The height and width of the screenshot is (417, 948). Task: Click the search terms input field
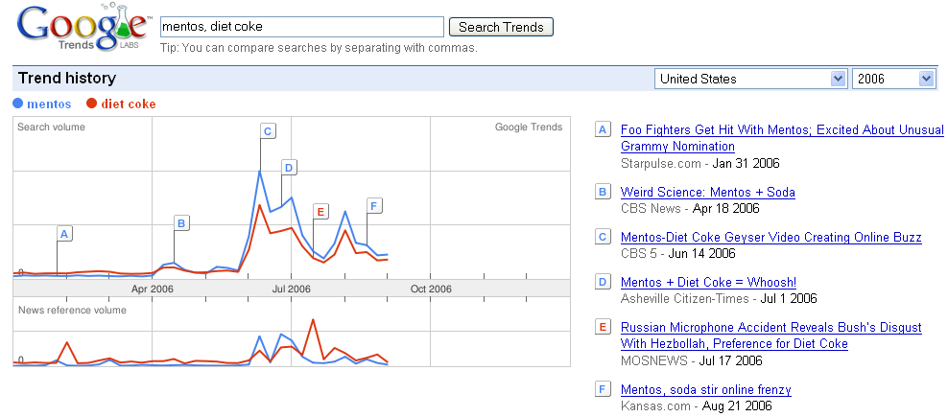(x=302, y=27)
